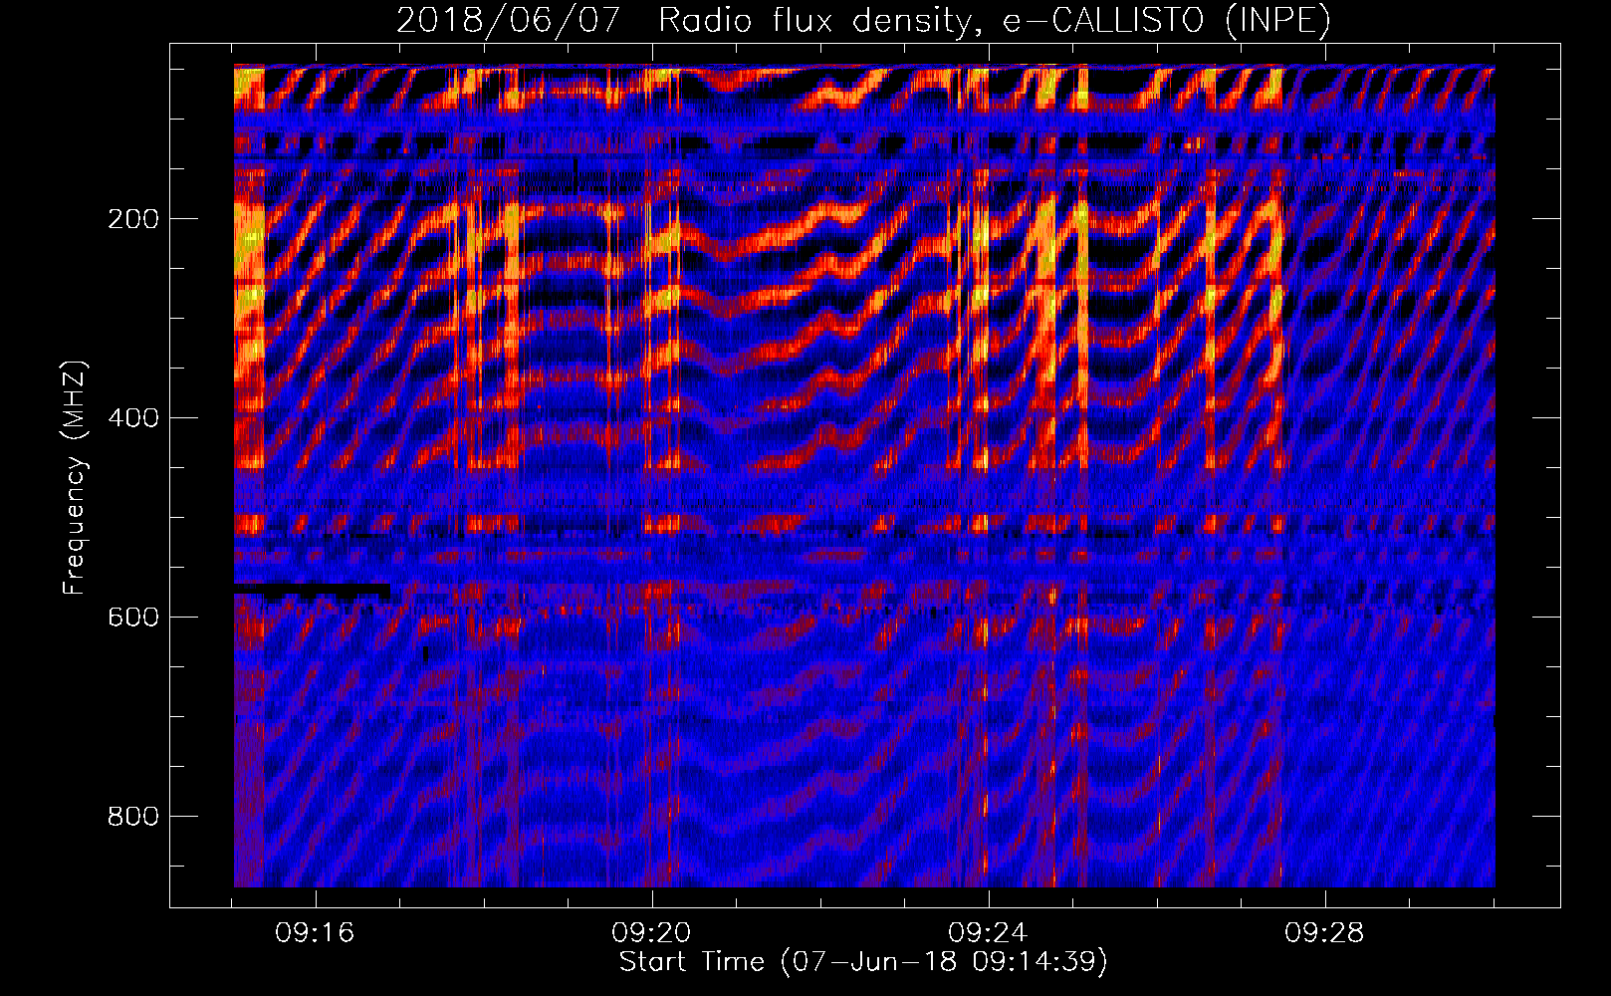Click the '09:28' time tick label
Screen dimensions: 1611x996
click(1324, 933)
